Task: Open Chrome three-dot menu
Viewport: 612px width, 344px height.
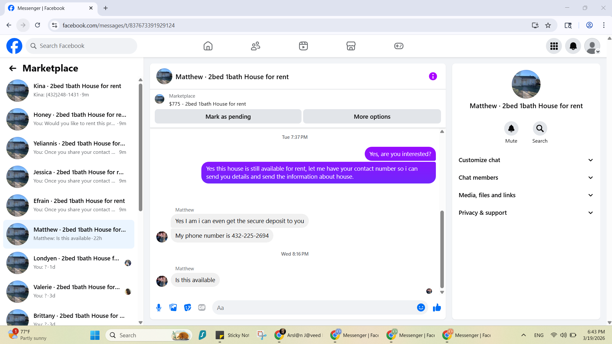Action: point(604,25)
